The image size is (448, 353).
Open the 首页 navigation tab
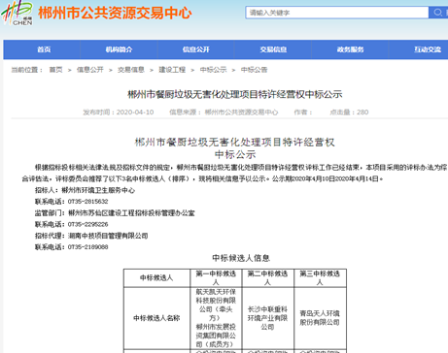coord(44,49)
